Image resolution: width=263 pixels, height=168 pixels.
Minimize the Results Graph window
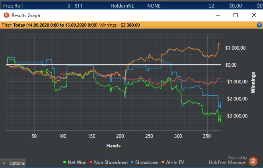point(218,15)
